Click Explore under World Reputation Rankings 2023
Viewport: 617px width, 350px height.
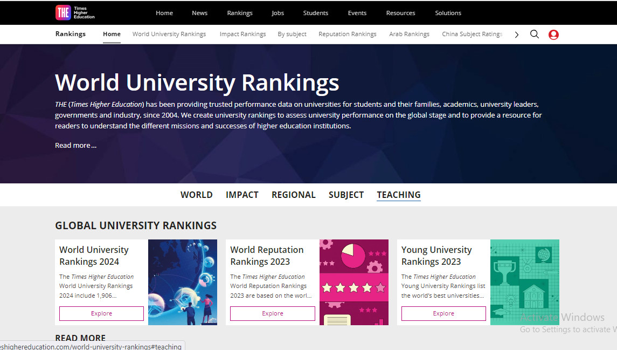272,313
